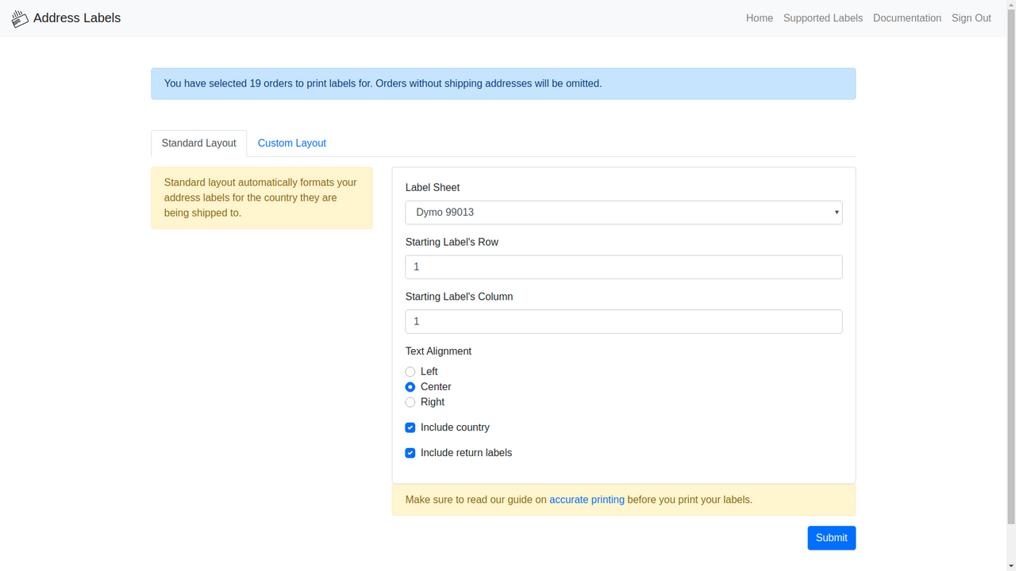Screen dimensions: 1016x571
Task: Click the scrollbar up arrow
Action: 1010,5
